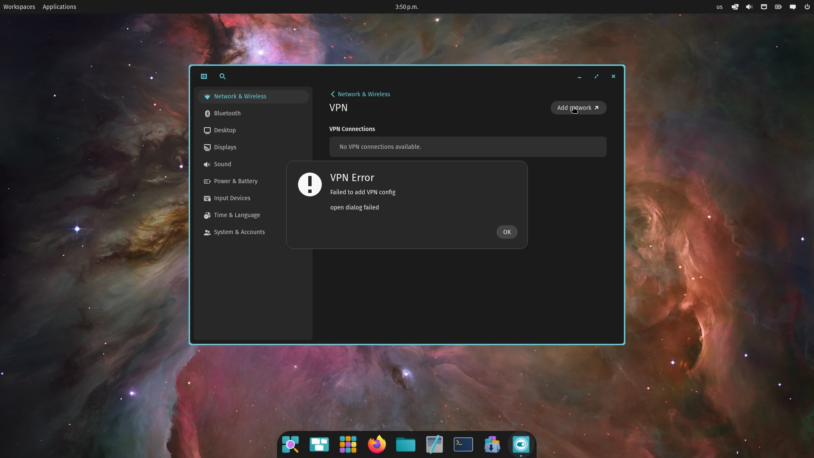Open the Applications menu
The image size is (814, 458).
click(59, 7)
